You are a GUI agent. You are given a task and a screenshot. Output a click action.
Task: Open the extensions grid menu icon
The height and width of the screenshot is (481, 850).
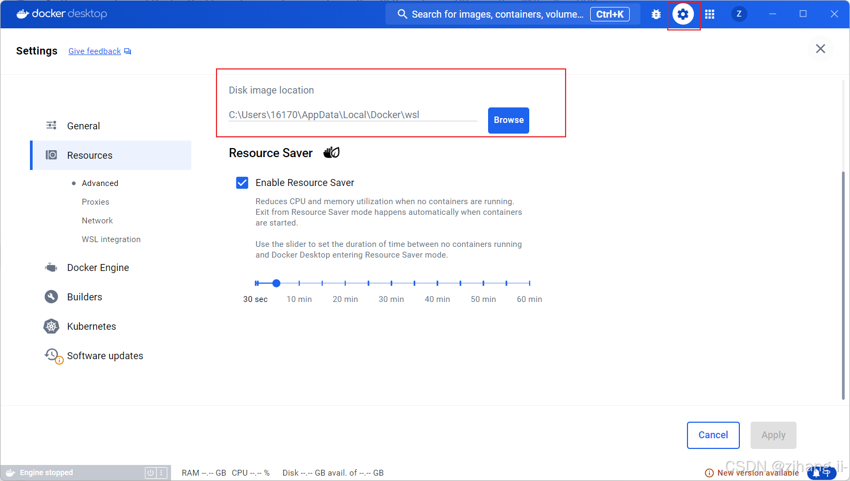click(709, 14)
